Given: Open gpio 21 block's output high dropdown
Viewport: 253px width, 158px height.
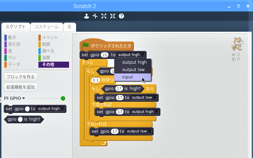Looking at the screenshot, I should 131,55.
